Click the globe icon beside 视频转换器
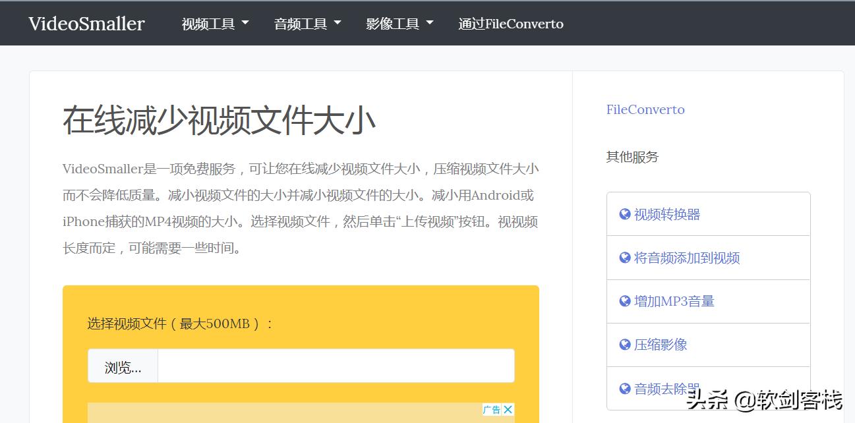The width and height of the screenshot is (855, 423). coord(624,213)
